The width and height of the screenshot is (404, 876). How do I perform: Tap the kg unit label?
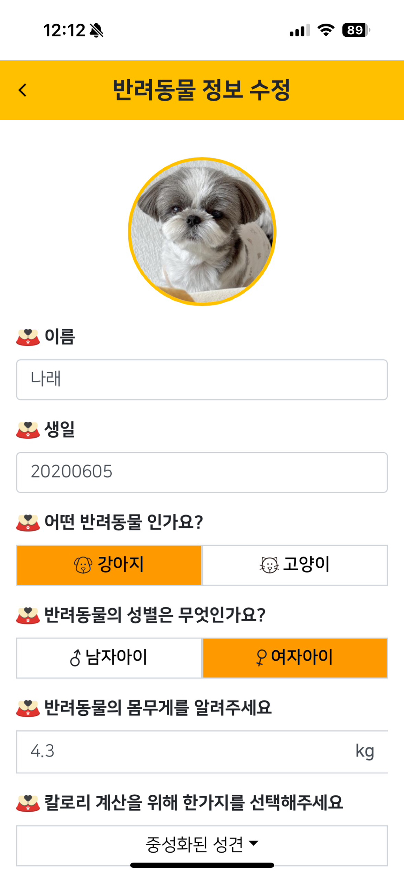[x=365, y=751]
